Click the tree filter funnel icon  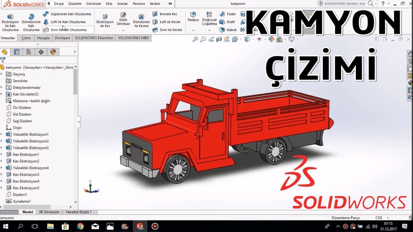click(3, 60)
